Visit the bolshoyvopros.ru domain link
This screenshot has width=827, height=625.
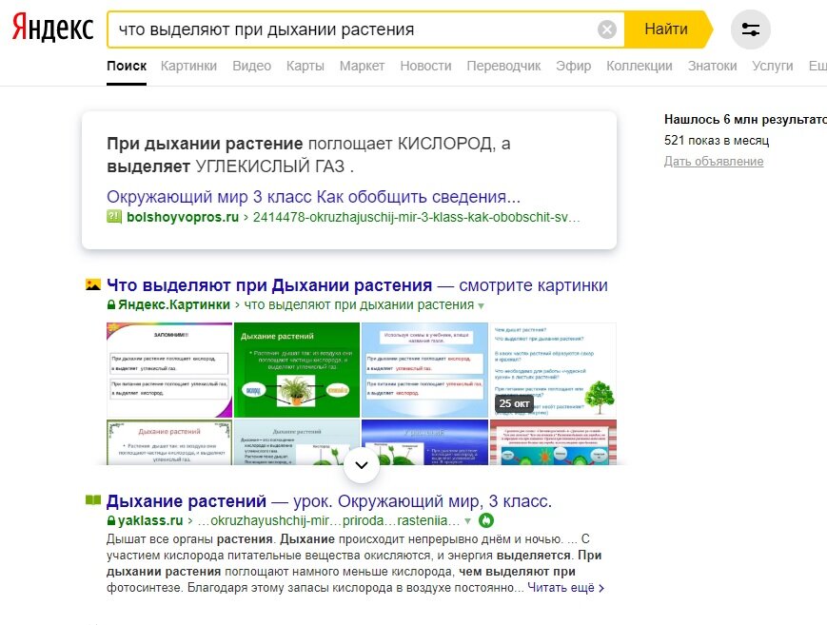pos(183,217)
